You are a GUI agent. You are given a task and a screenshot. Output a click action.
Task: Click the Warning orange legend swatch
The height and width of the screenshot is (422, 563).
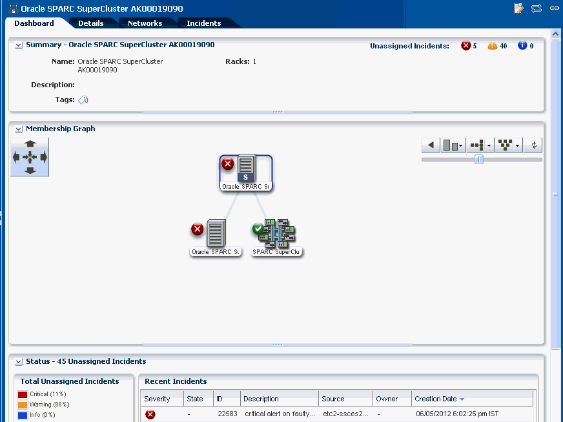[x=23, y=405]
